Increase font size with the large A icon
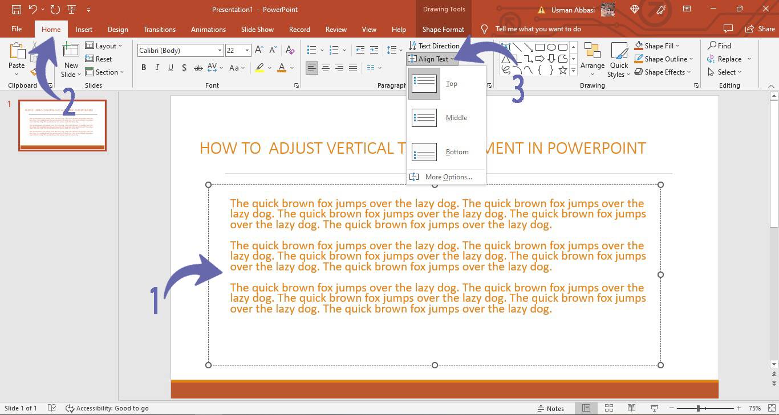Viewport: 779px width, 415px height. coord(259,50)
